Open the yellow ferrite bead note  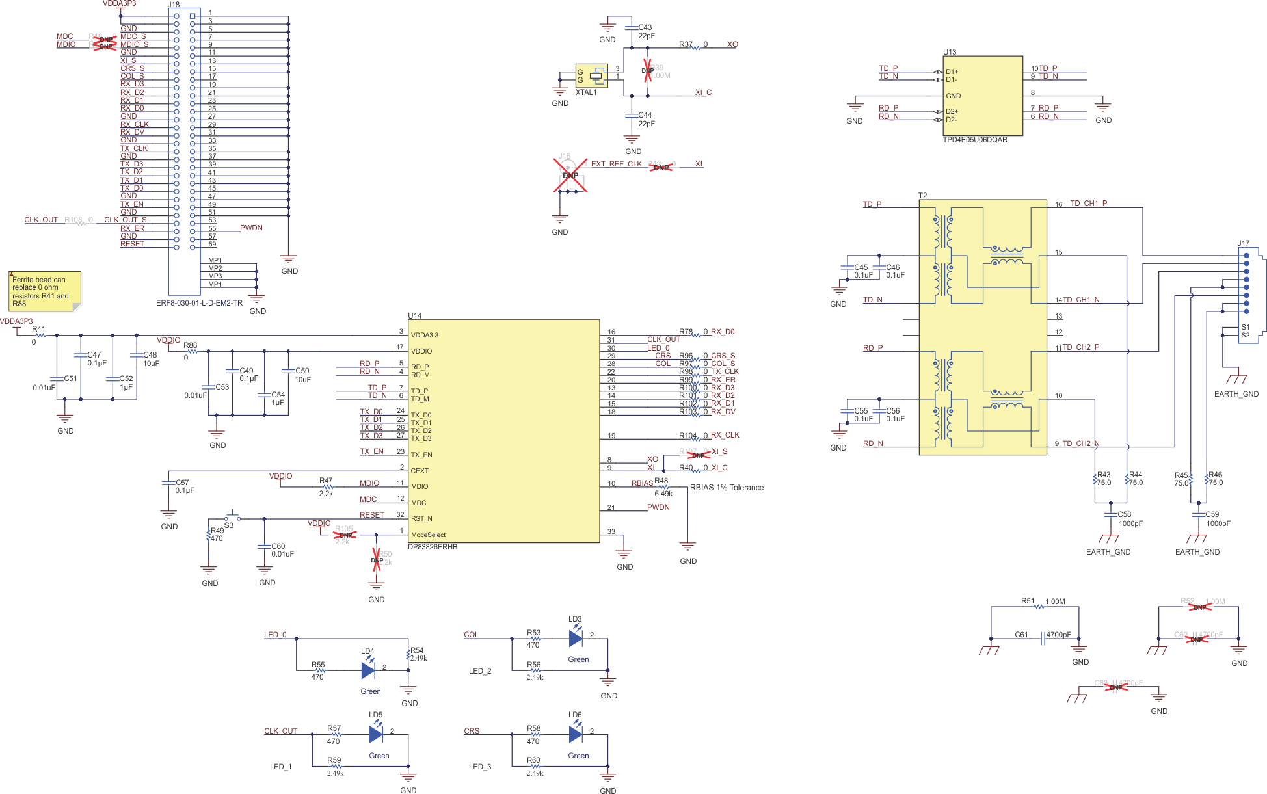click(x=44, y=291)
